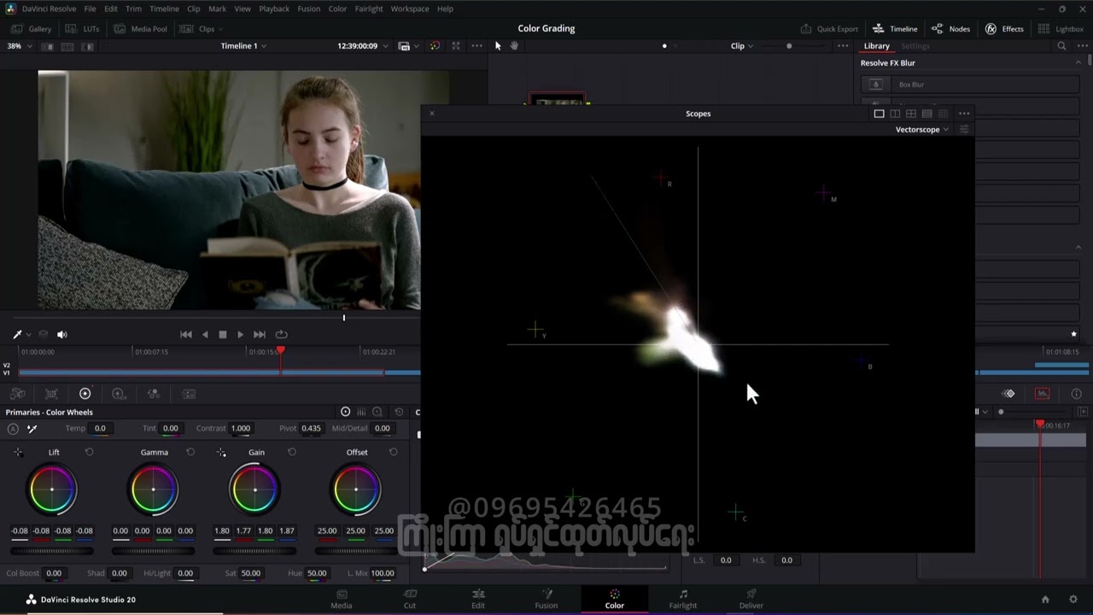Open the Motion Effects palette
This screenshot has height=615, width=1093.
point(189,394)
